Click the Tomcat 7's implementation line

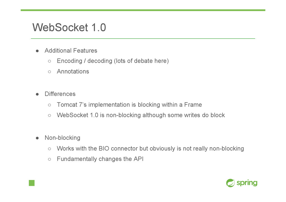coord(129,105)
